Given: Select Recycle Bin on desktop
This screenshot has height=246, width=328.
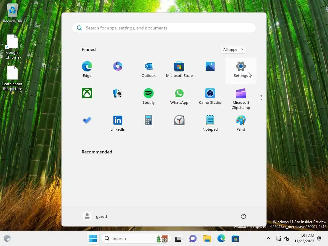Looking at the screenshot, I should 12,13.
